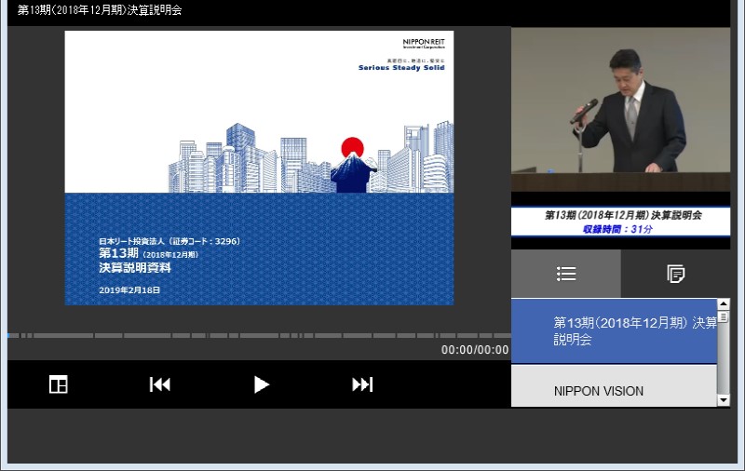Change the layout with the layout icon

point(59,384)
